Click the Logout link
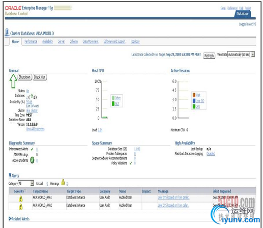Screen dimensions: 263x228 point(248,8)
